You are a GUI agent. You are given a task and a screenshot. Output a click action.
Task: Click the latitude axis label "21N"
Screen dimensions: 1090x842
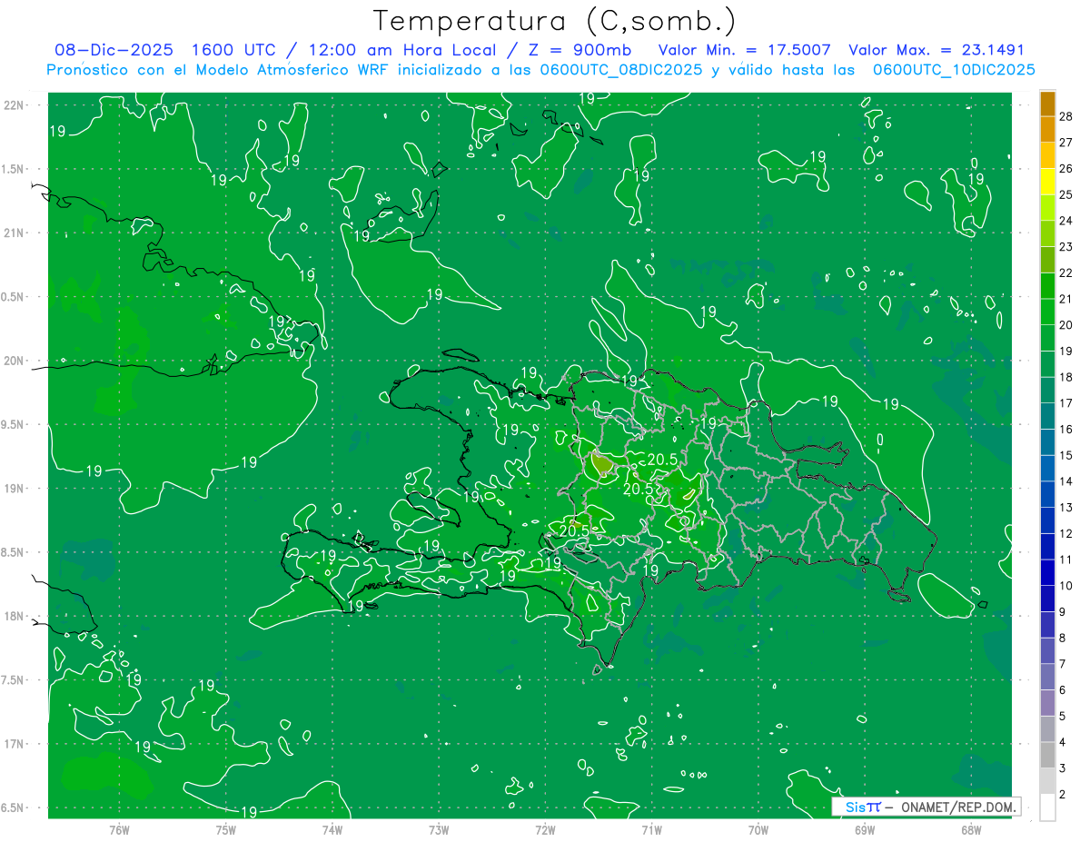point(14,233)
